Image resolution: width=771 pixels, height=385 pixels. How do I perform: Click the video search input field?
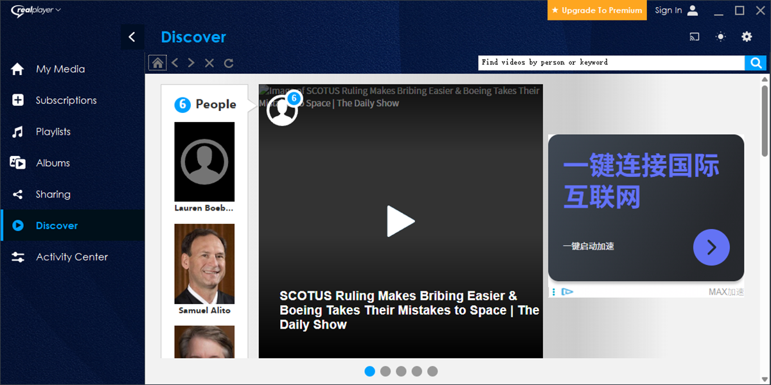(x=610, y=62)
